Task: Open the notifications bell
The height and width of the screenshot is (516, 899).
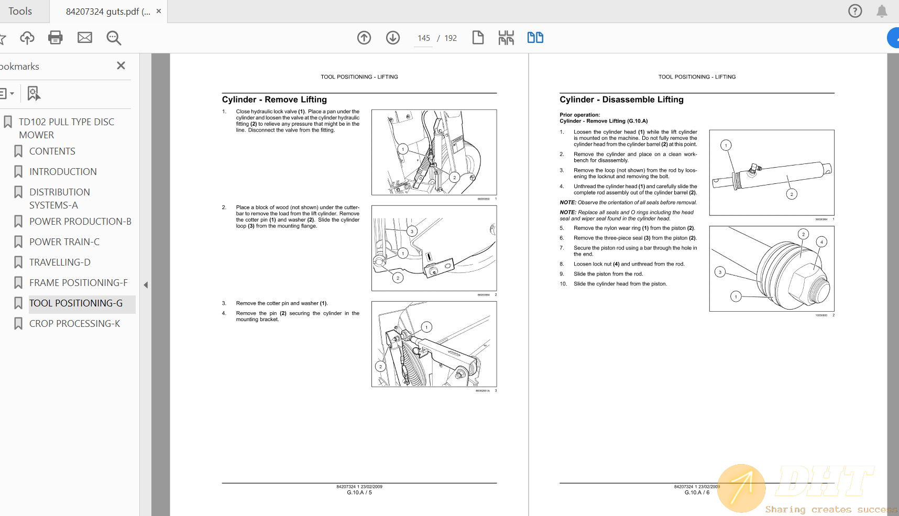Action: (x=882, y=11)
